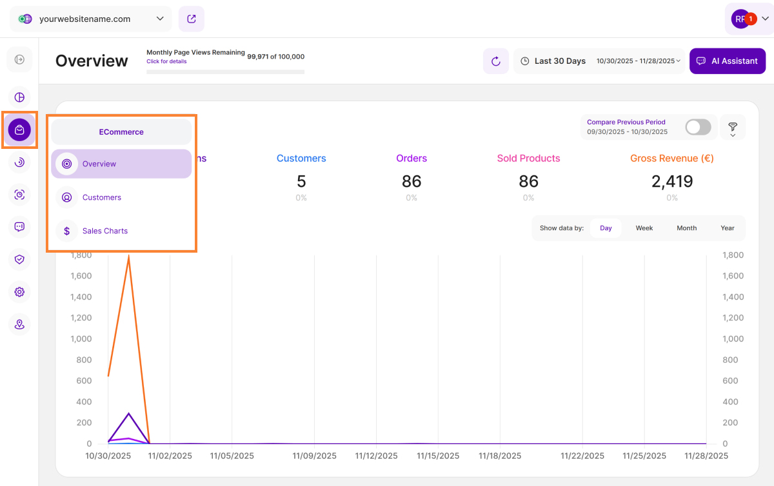Open the chat bot sidebar icon
Screen dimensions: 774x486
[19, 227]
